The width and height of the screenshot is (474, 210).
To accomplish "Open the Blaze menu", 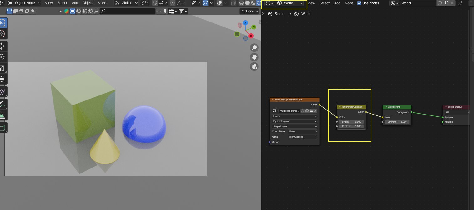I will [102, 3].
